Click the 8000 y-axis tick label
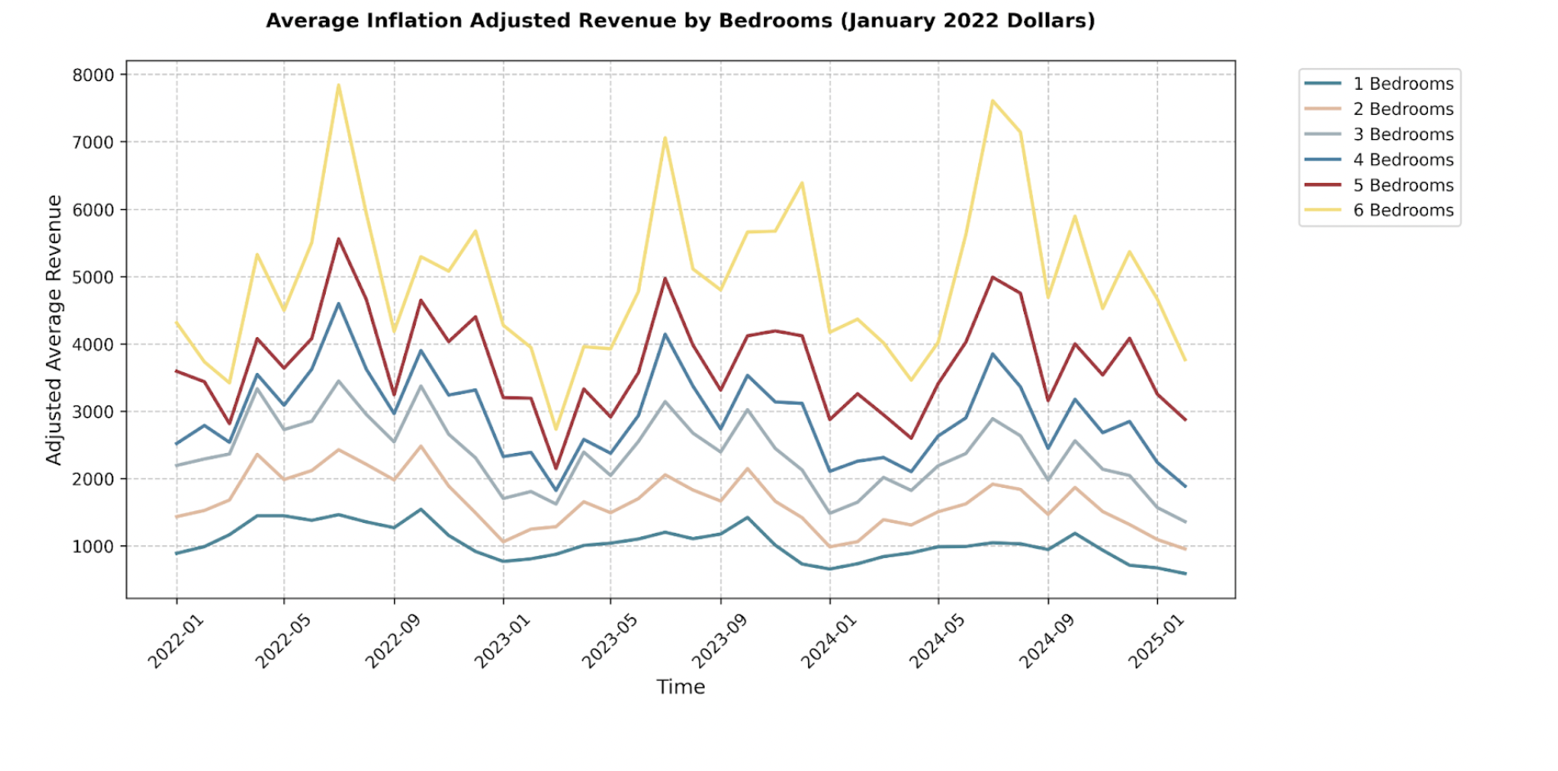Image resolution: width=1558 pixels, height=771 pixels. [92, 75]
